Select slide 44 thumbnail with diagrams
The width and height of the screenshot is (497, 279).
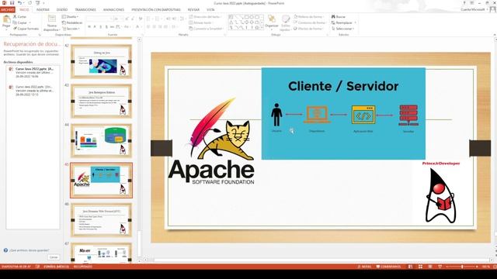click(102, 141)
